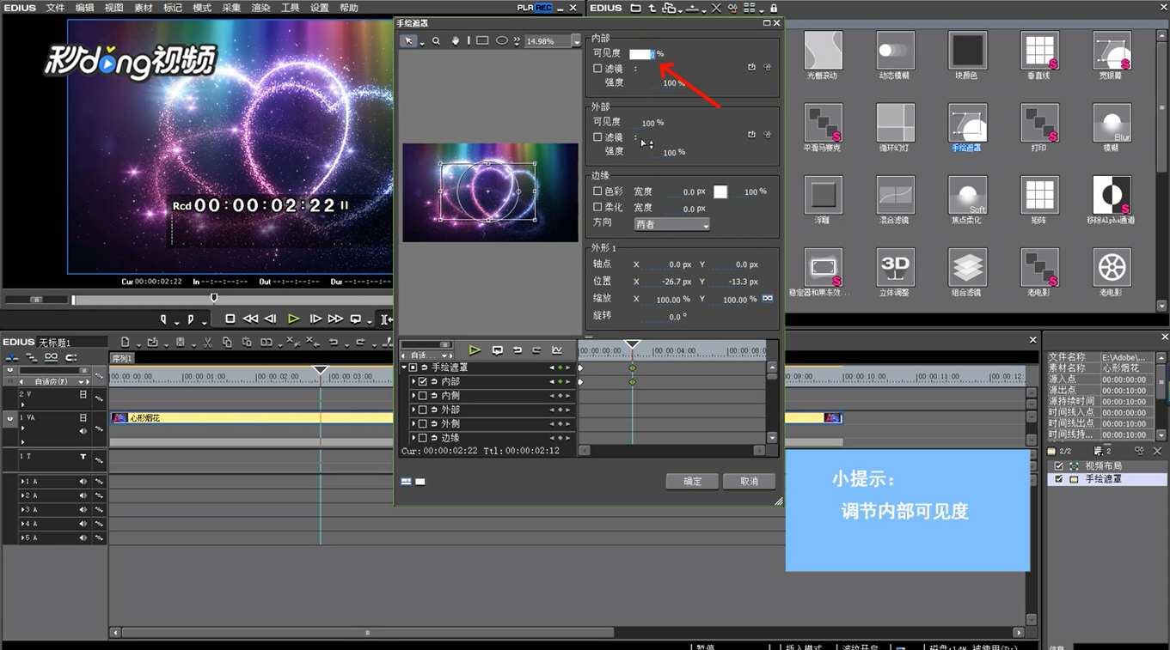Select the 光栅滚动 effect icon
1170x650 pixels.
(823, 51)
